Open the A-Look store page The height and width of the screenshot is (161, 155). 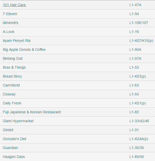[x=9, y=32]
